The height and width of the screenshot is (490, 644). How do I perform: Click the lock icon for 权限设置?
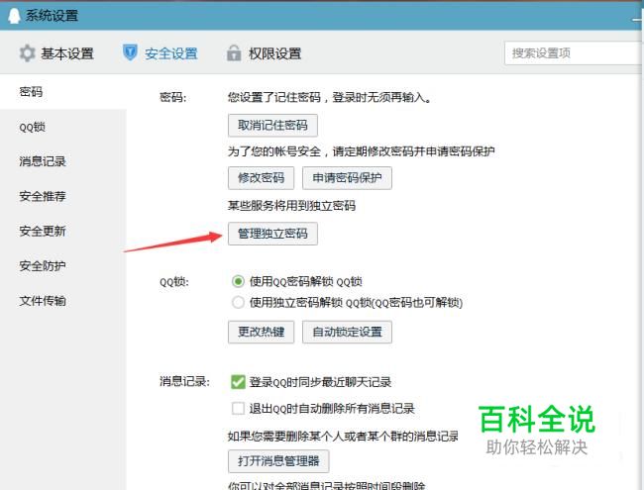pos(234,52)
